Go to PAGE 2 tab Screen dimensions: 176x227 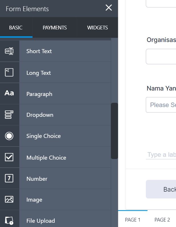[x=162, y=220]
